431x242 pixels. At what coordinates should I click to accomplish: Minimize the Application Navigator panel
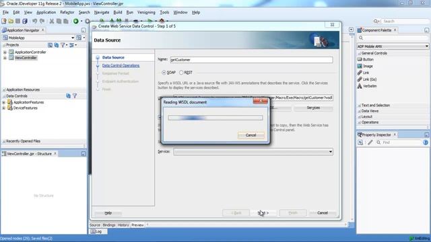click(84, 30)
